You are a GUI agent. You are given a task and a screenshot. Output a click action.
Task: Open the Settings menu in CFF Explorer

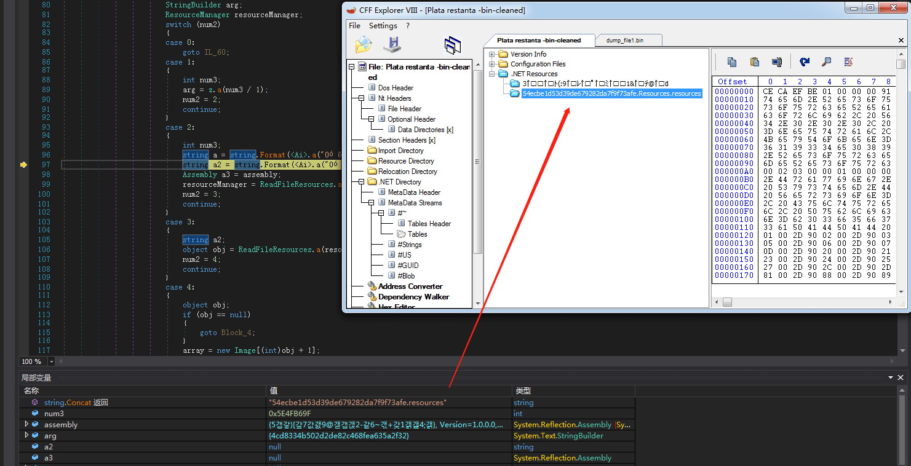383,26
